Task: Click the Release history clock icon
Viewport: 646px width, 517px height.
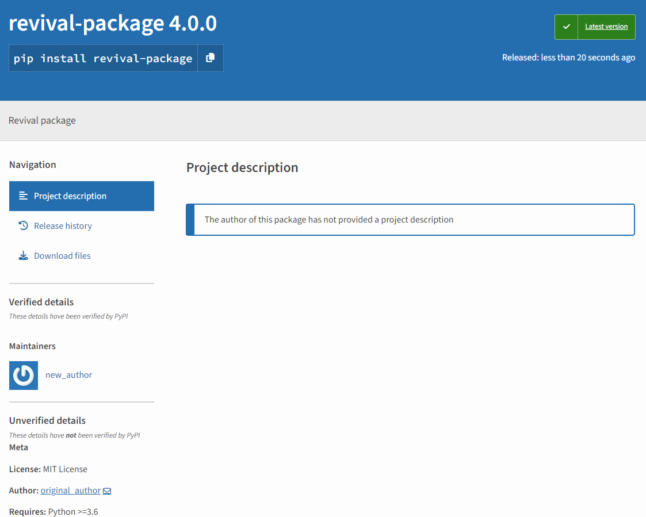Action: point(22,225)
